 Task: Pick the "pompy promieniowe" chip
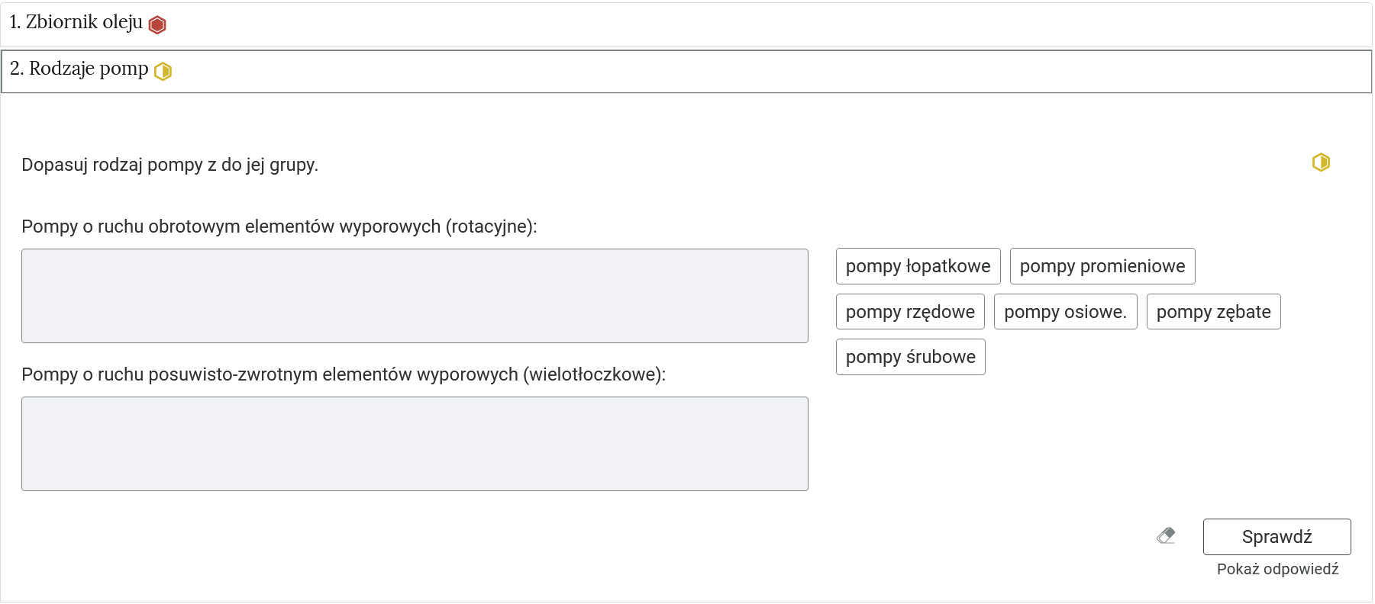[1102, 266]
